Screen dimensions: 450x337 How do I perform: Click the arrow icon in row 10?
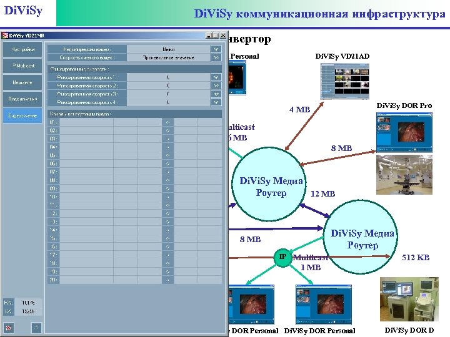tap(168, 197)
